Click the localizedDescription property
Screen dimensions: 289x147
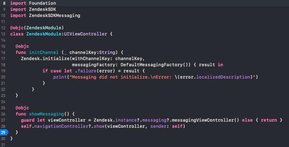tap(225, 77)
